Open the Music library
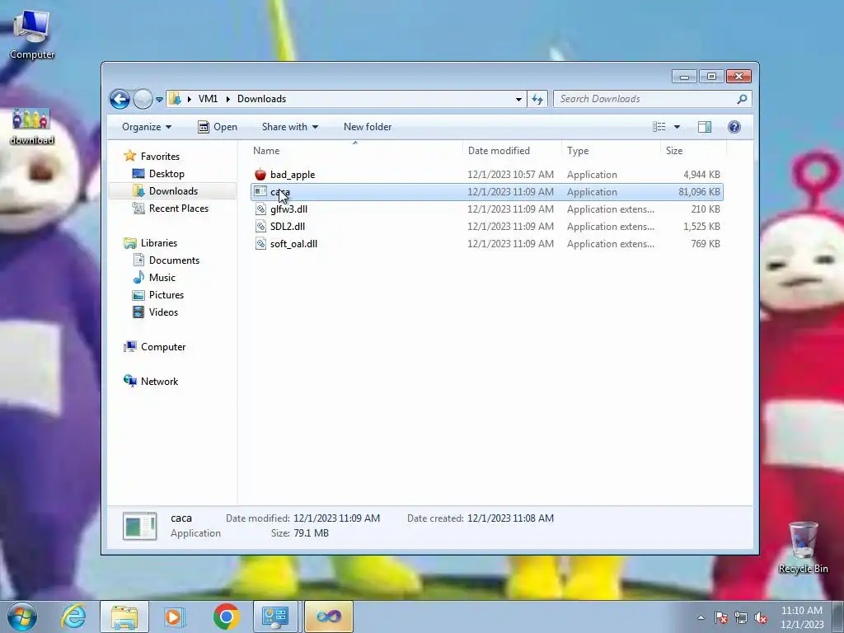The width and height of the screenshot is (844, 633). pyautogui.click(x=162, y=278)
